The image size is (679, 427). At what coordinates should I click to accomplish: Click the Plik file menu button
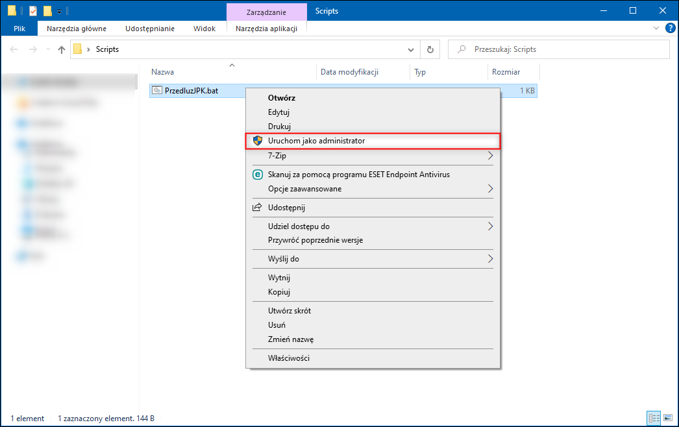[x=19, y=29]
